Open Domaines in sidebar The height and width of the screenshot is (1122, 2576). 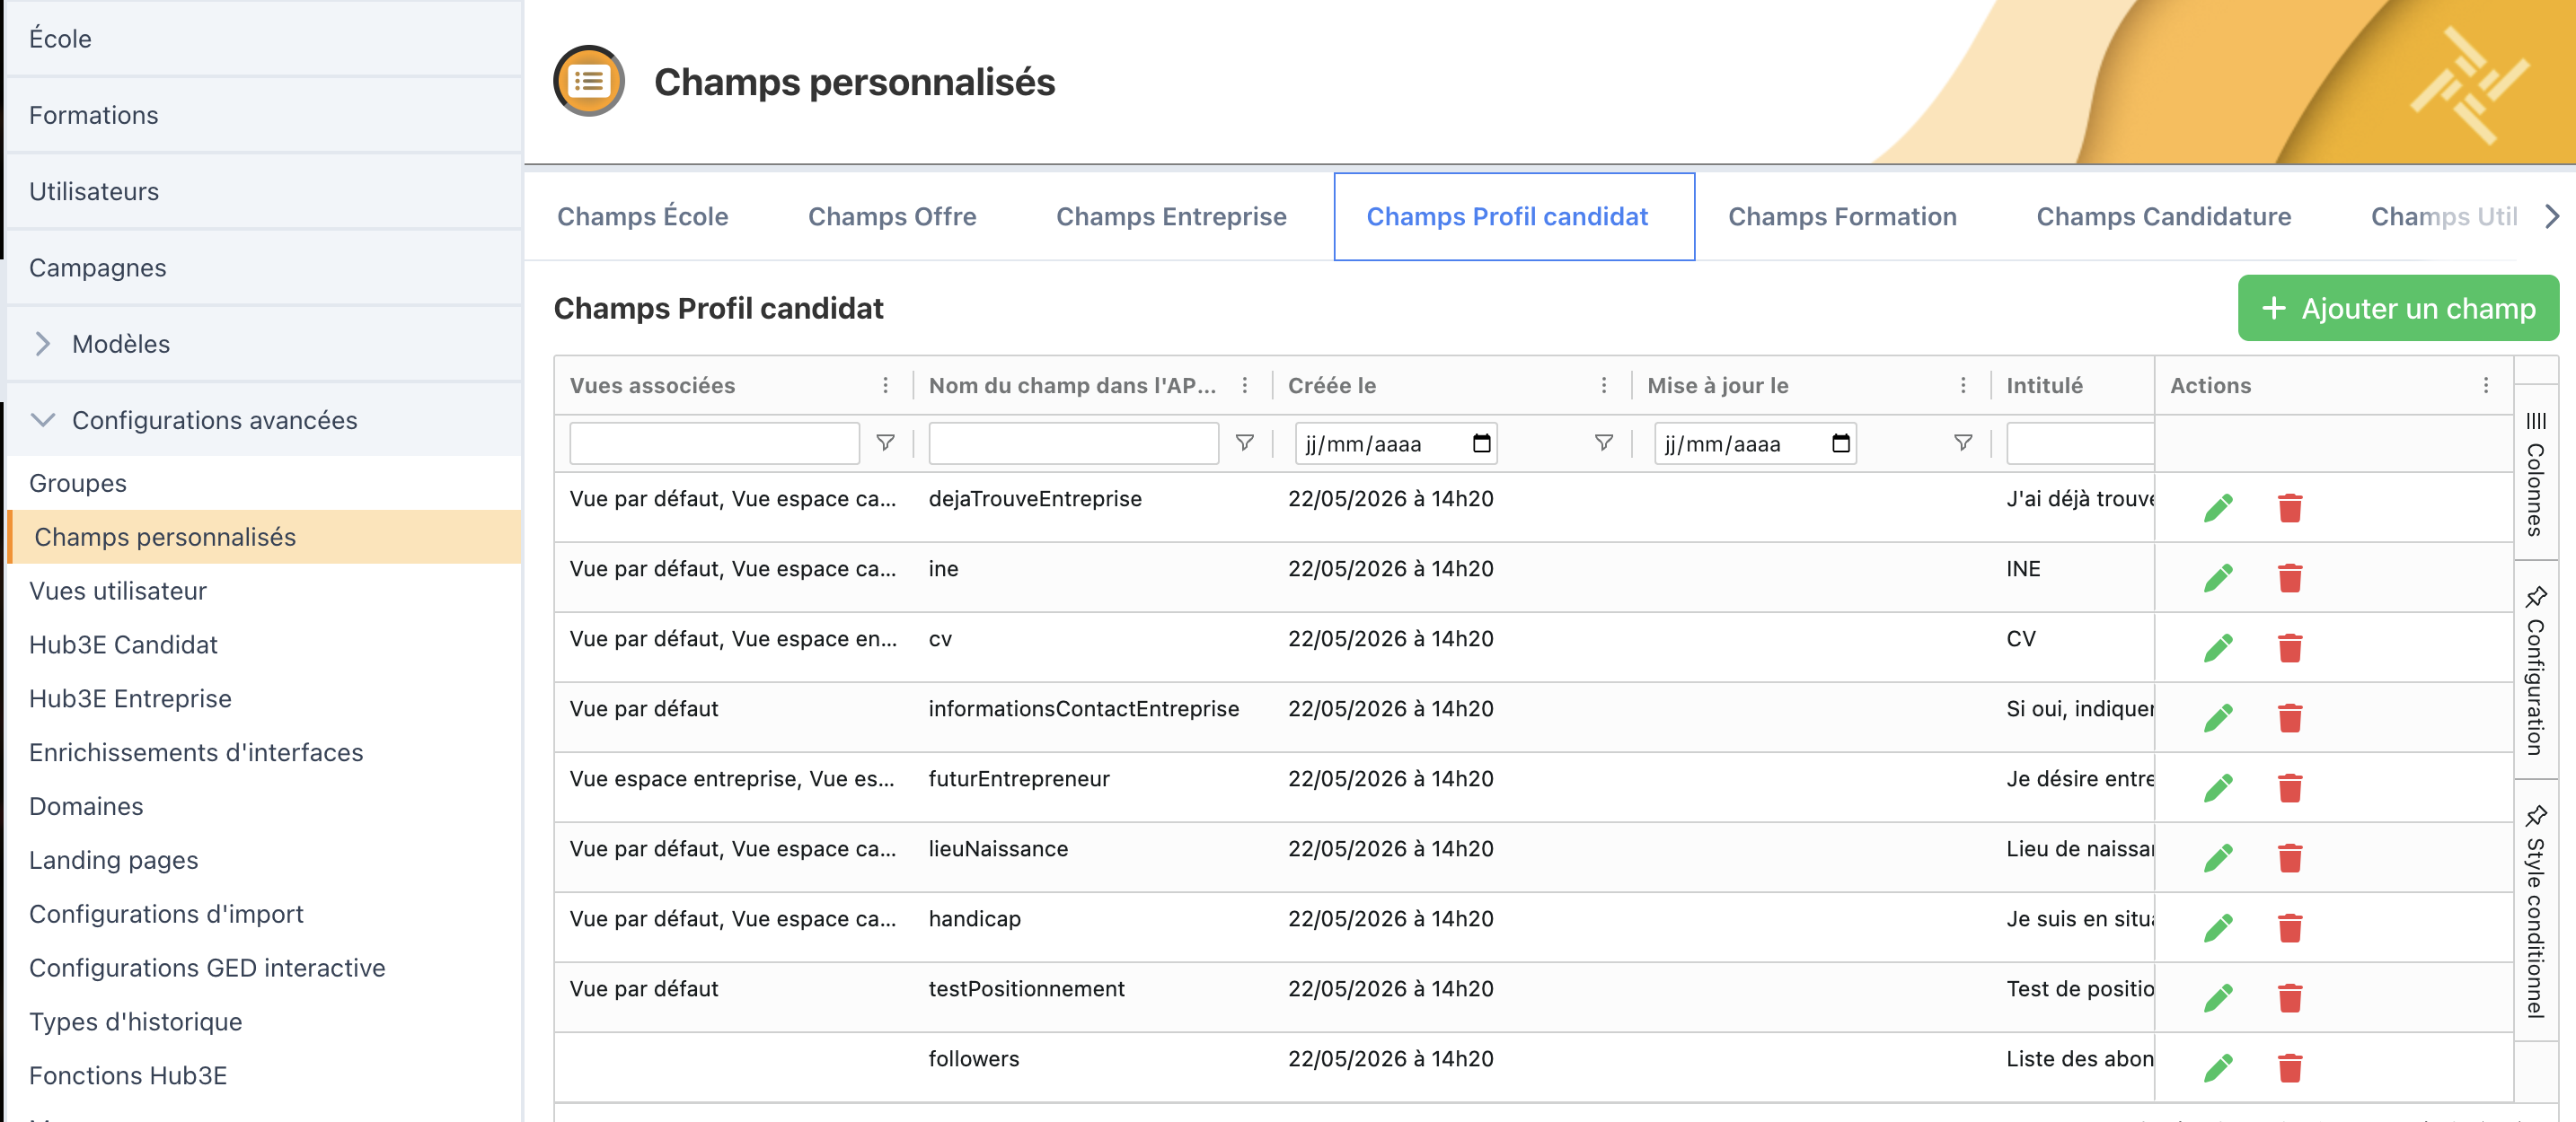pos(263,806)
